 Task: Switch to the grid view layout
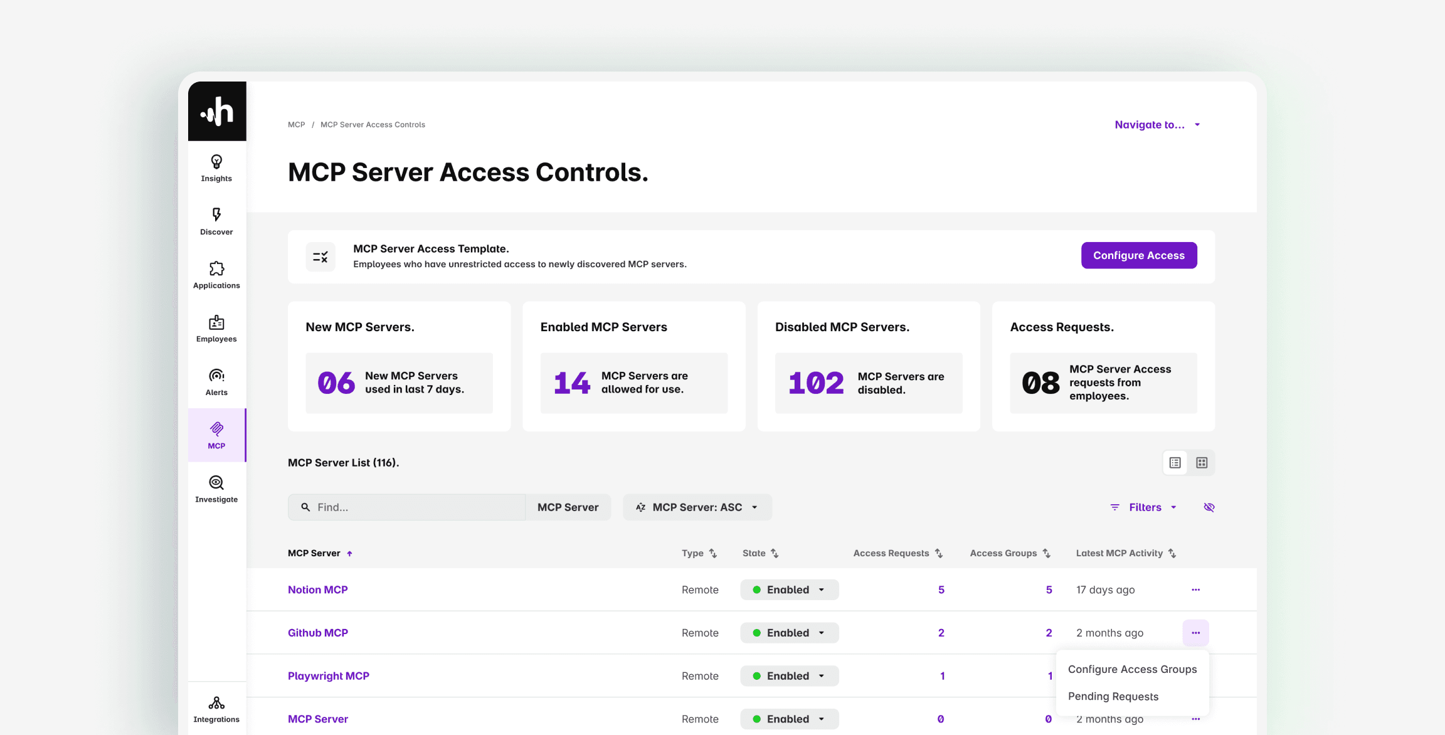[1202, 463]
